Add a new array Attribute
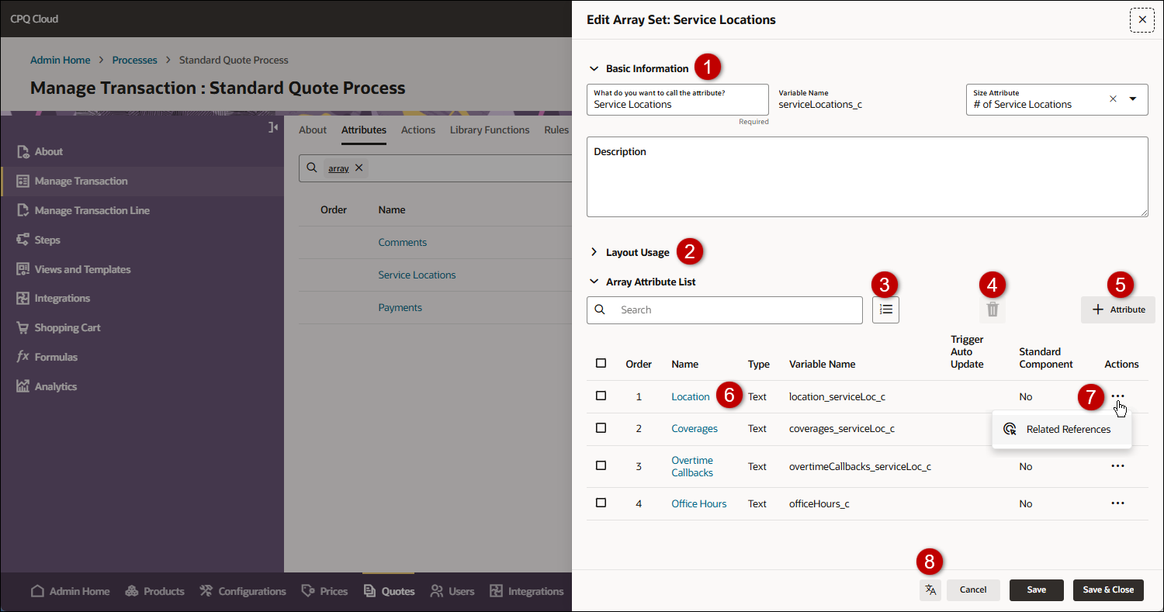Screen dimensions: 1164x612 [1118, 309]
